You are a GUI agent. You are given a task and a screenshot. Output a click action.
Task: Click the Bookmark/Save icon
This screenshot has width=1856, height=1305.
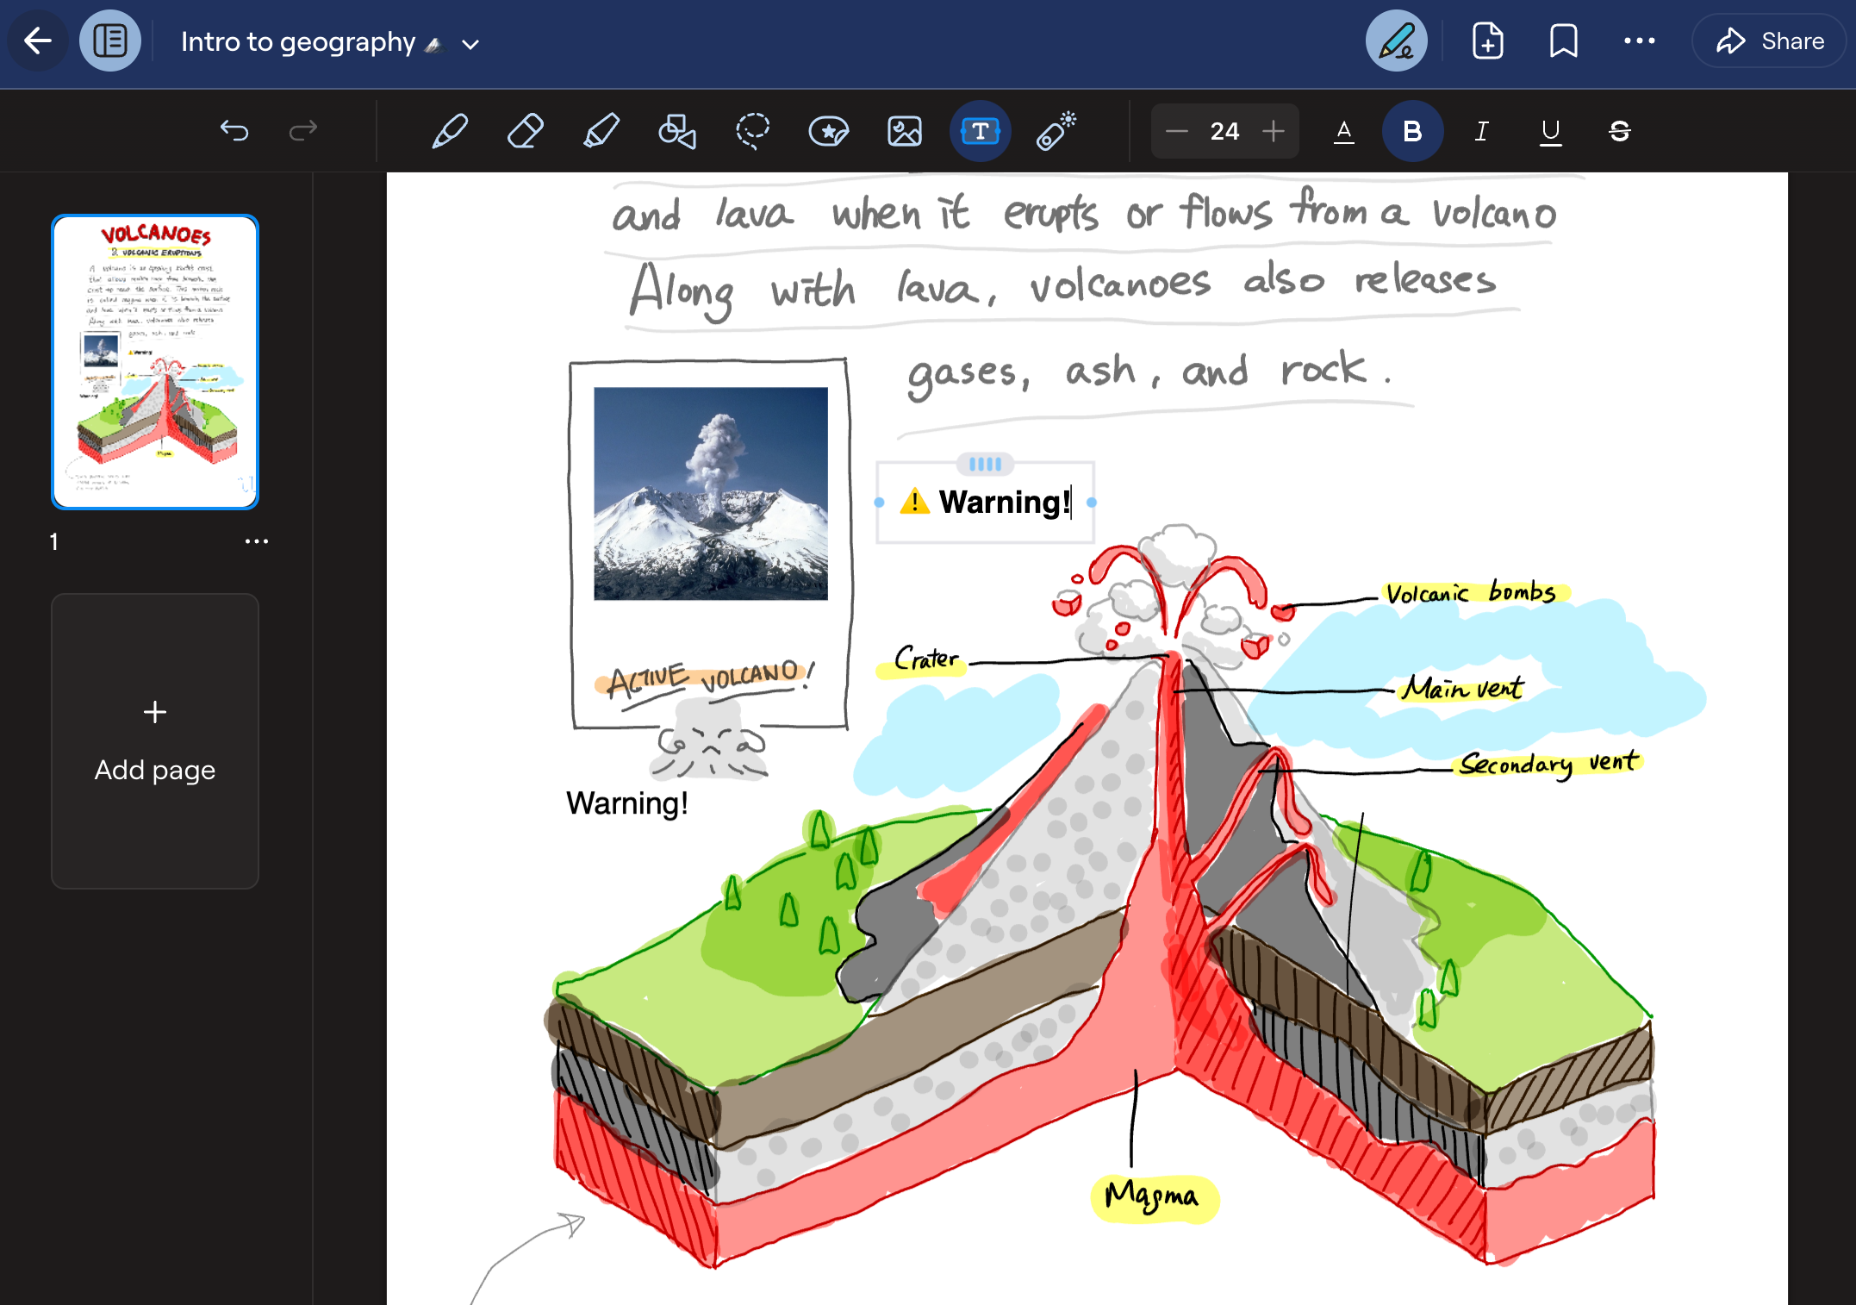click(x=1566, y=41)
